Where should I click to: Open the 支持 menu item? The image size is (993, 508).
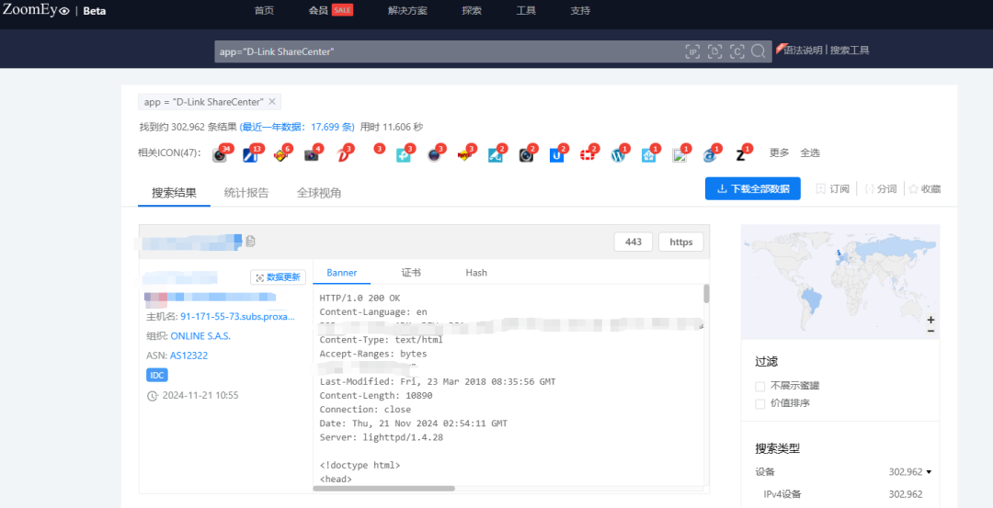580,10
